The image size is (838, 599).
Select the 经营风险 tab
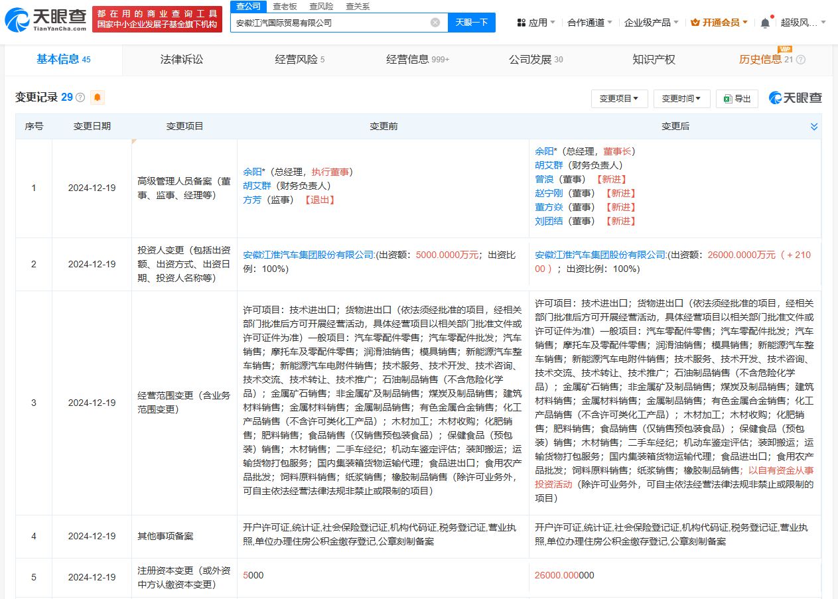coord(300,60)
